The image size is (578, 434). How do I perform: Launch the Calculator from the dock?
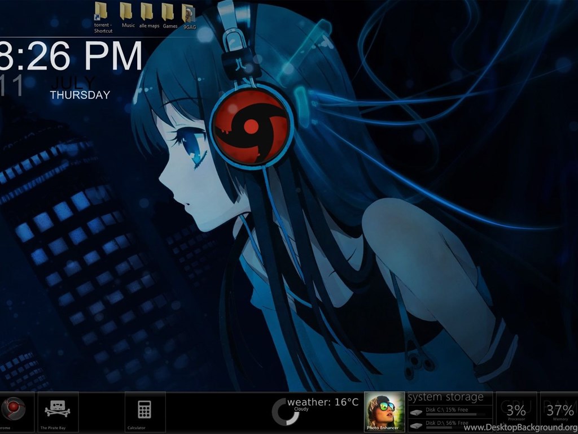tap(144, 409)
